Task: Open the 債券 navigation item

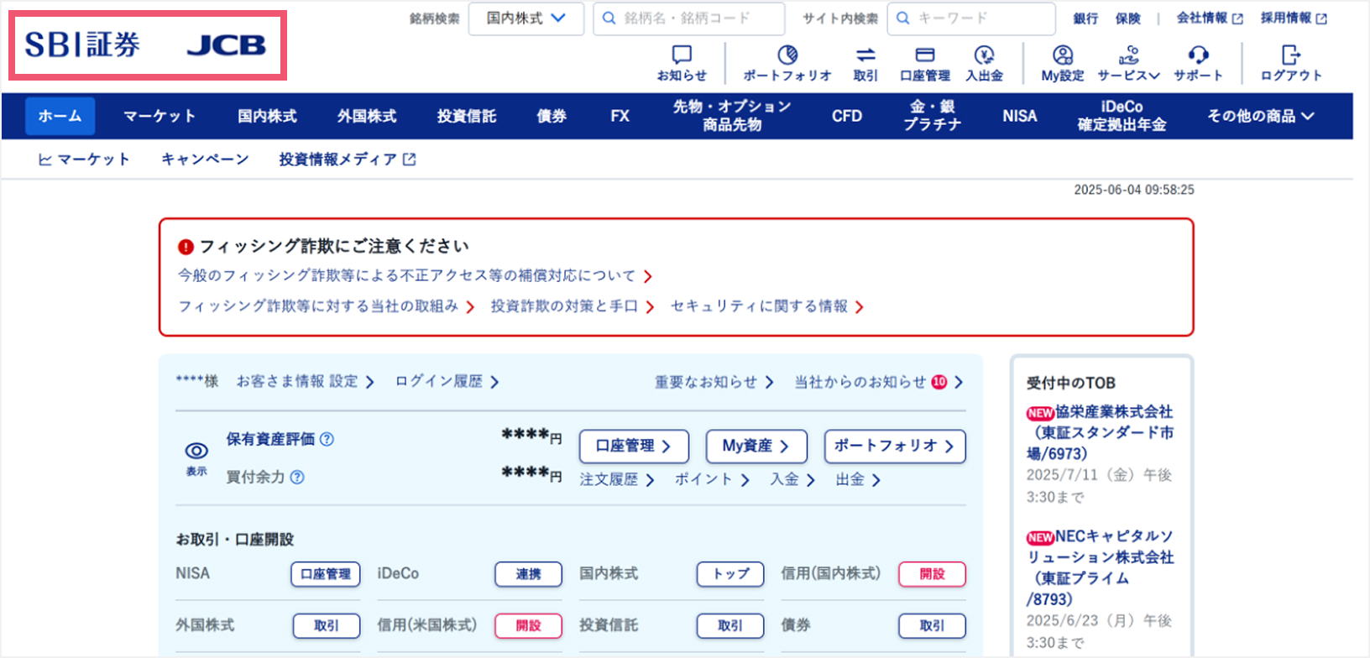Action: (552, 116)
